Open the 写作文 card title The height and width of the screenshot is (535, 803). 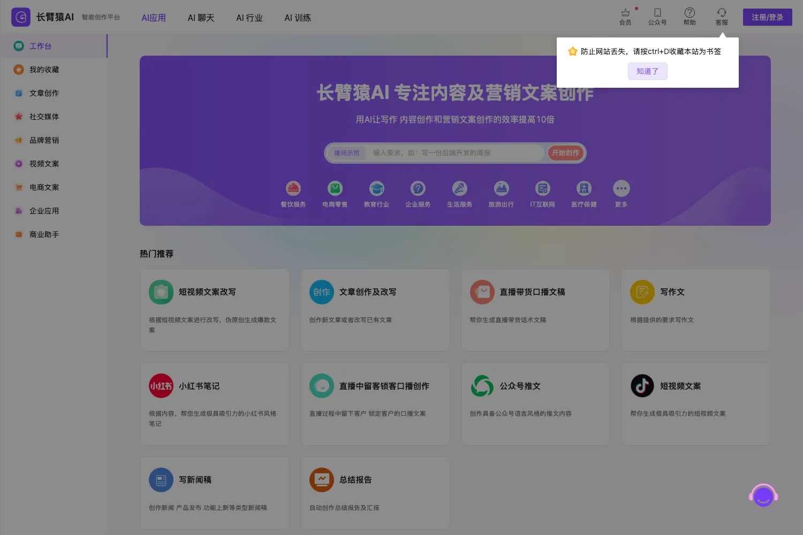(672, 292)
